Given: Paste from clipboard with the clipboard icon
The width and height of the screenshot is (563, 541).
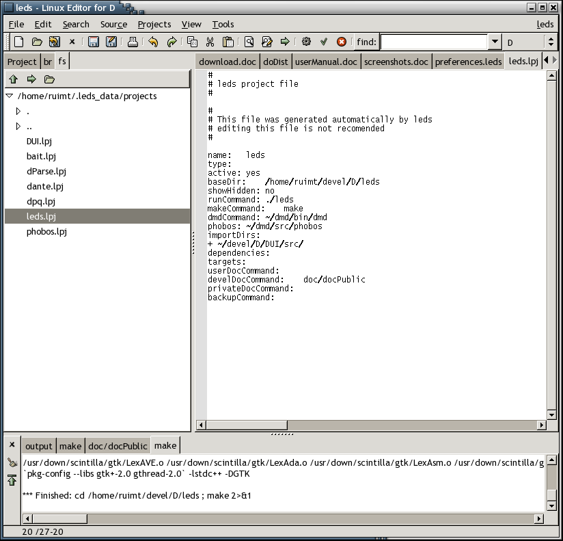Looking at the screenshot, I should [228, 42].
